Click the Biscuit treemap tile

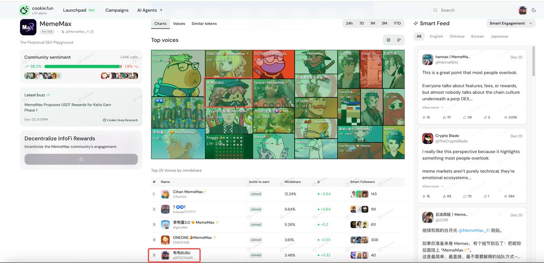tap(273, 147)
